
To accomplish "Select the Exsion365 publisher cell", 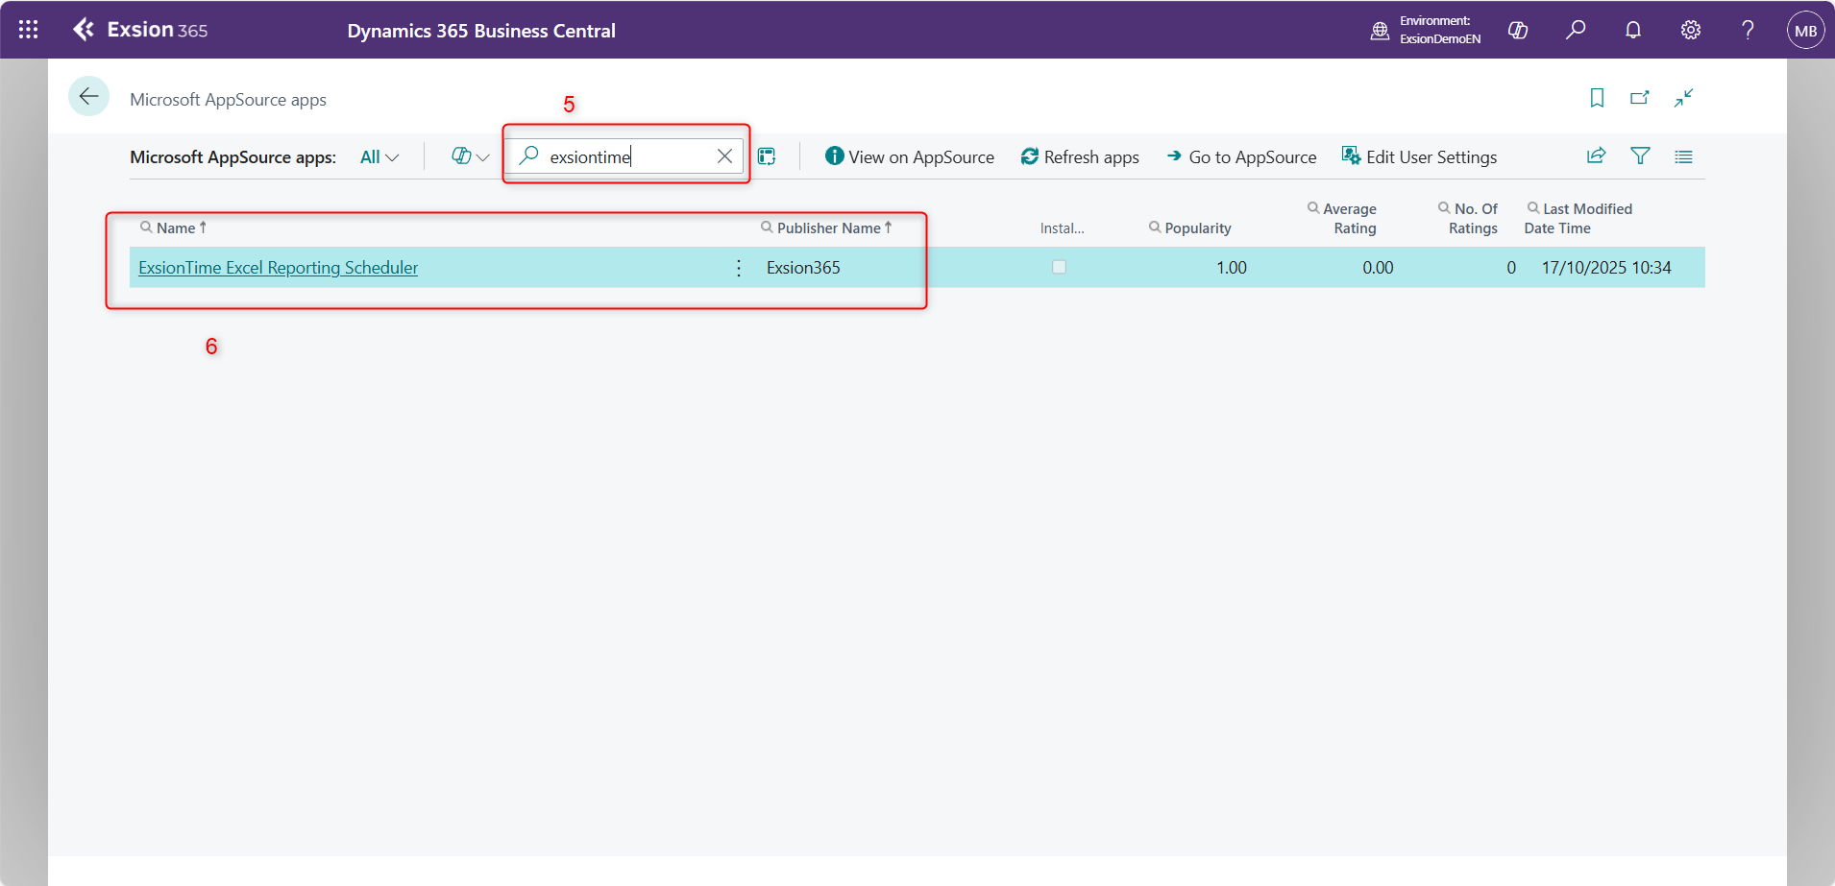I will [x=803, y=268].
